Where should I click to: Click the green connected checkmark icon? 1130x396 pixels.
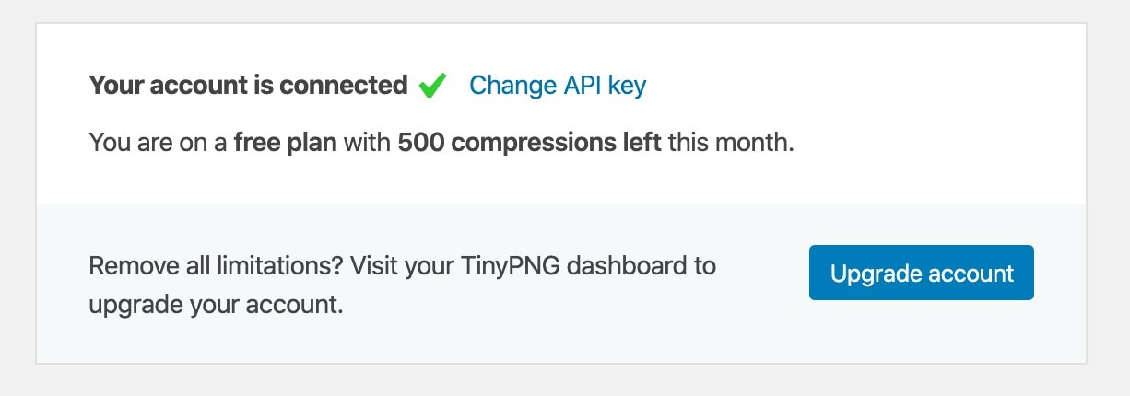coord(432,86)
